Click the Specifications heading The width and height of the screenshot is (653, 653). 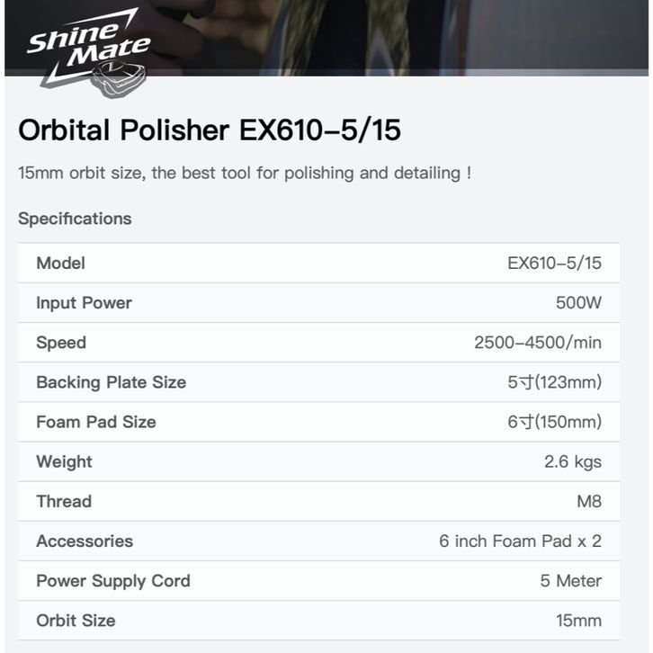(75, 219)
